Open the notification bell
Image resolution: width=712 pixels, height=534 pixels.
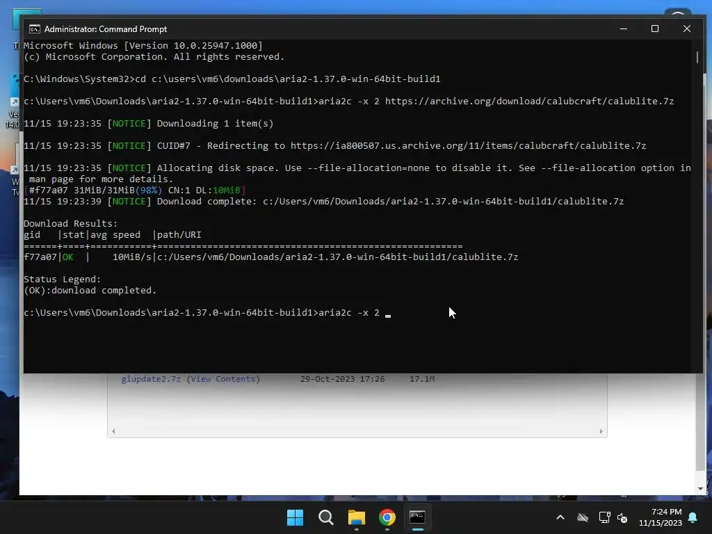[693, 517]
